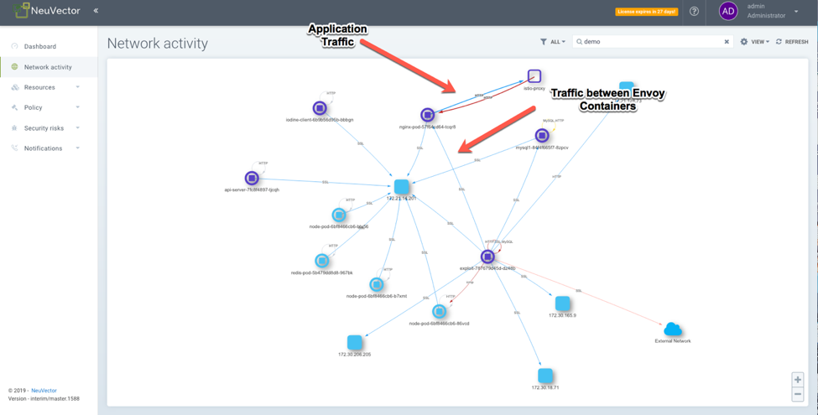Select the 172.30.165.9 host node
Screen dimensions: 818x415
[x=562, y=303]
